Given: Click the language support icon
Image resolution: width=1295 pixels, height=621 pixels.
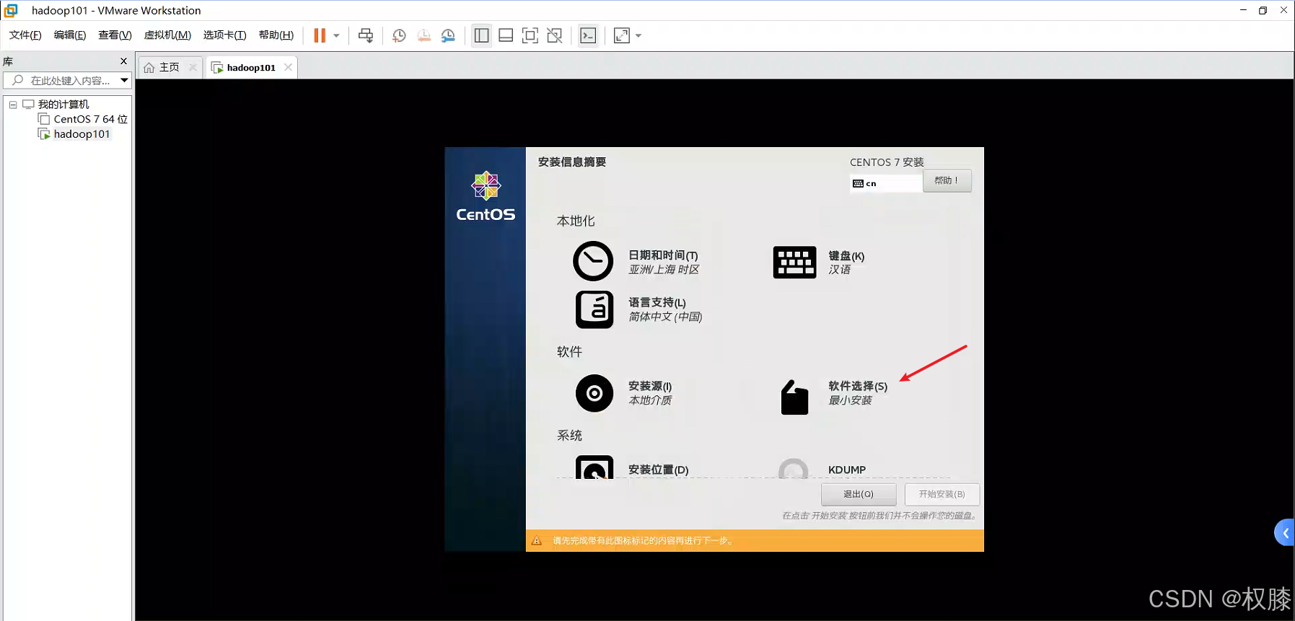Looking at the screenshot, I should [594, 309].
